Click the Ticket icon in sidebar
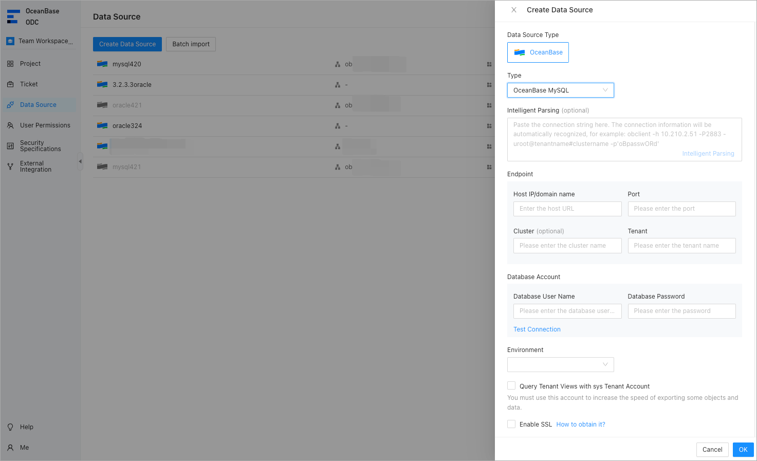This screenshot has height=461, width=757. pos(10,84)
